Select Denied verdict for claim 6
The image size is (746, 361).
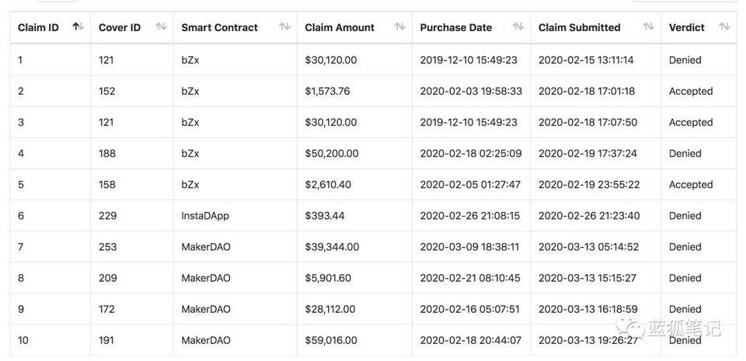685,216
